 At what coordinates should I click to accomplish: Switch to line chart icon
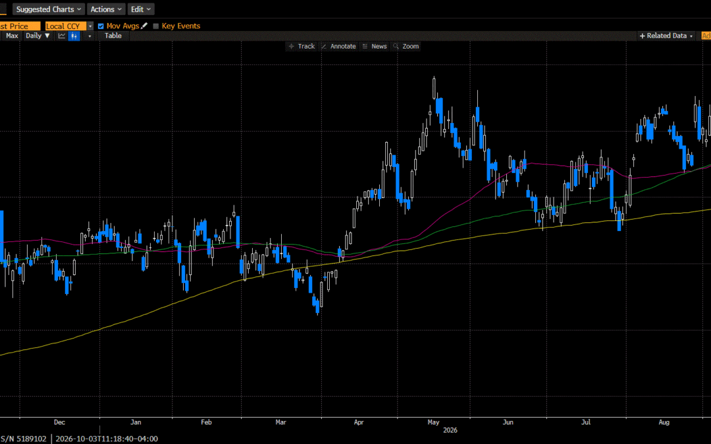pyautogui.click(x=62, y=36)
